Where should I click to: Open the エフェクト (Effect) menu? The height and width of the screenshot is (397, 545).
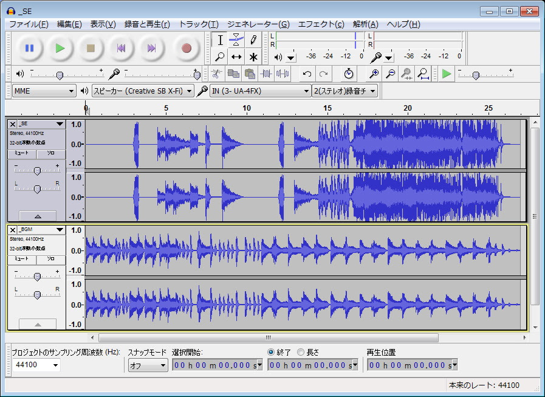pos(321,24)
